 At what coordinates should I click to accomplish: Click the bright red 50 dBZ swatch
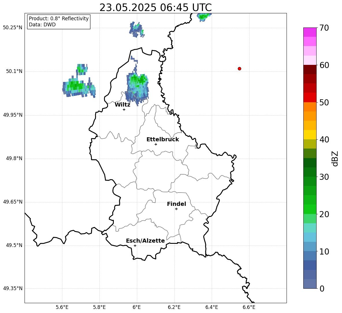coord(310,98)
